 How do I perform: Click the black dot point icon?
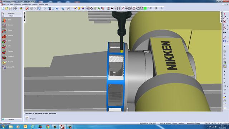[x=112, y=8]
